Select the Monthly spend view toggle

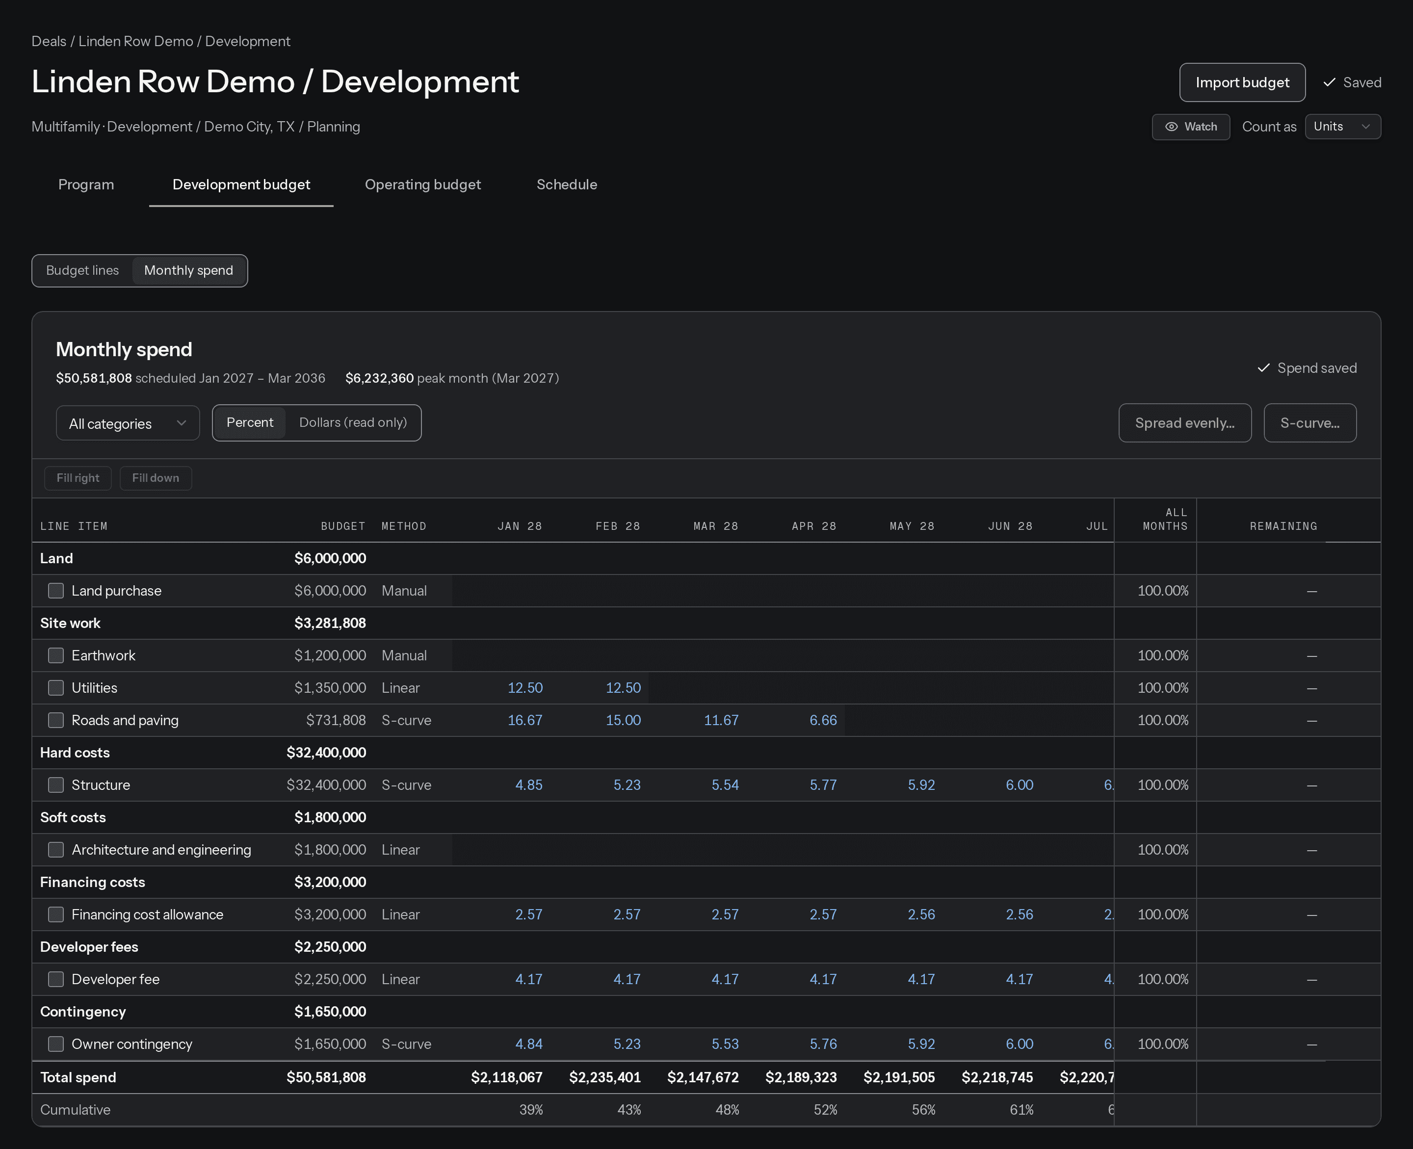pyautogui.click(x=188, y=271)
